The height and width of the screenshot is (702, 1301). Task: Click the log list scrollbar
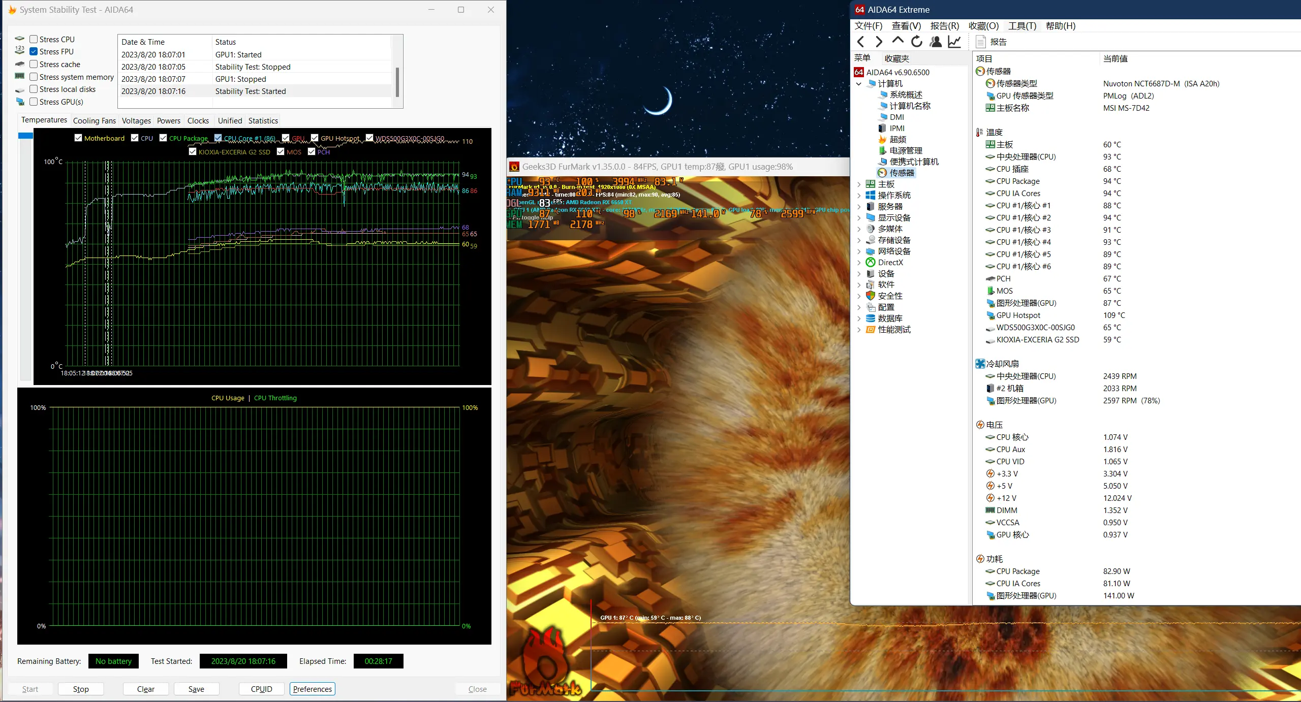397,81
